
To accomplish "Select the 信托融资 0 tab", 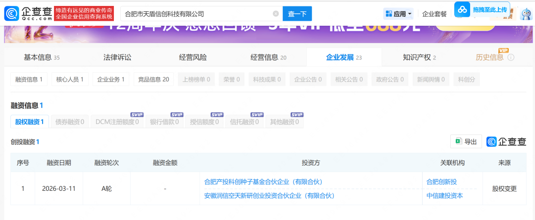I will (244, 122).
